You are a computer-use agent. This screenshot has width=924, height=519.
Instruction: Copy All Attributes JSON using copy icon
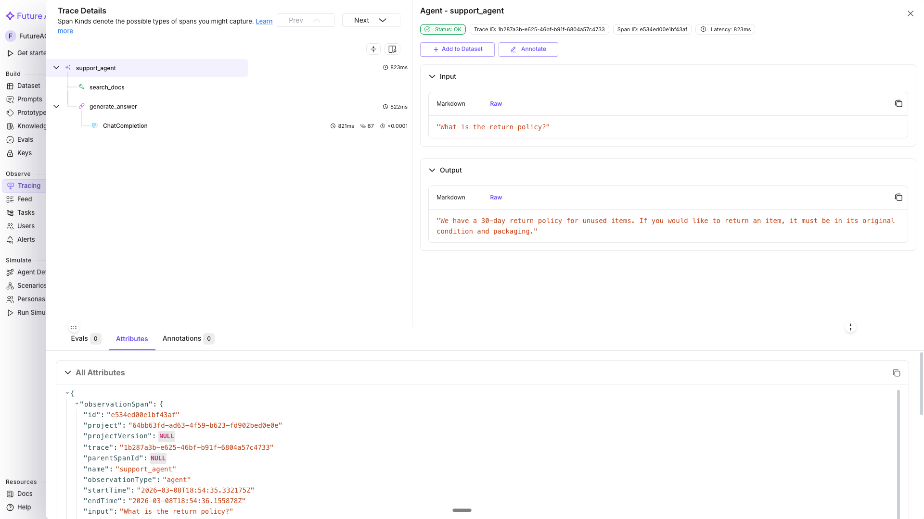click(896, 373)
